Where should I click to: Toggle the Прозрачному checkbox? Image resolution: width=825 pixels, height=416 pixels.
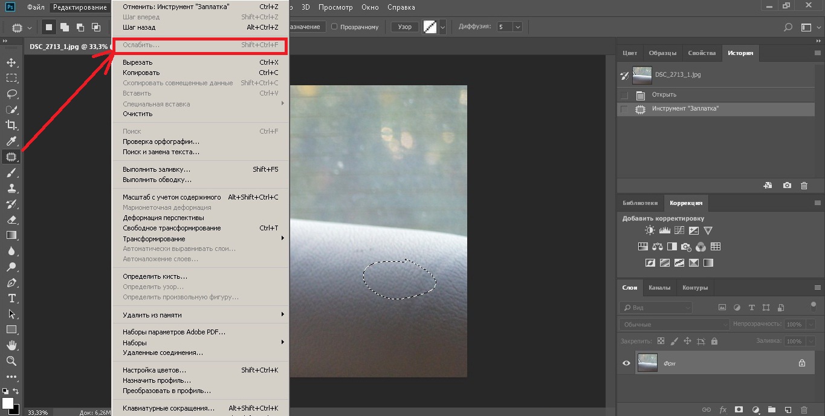tap(334, 27)
